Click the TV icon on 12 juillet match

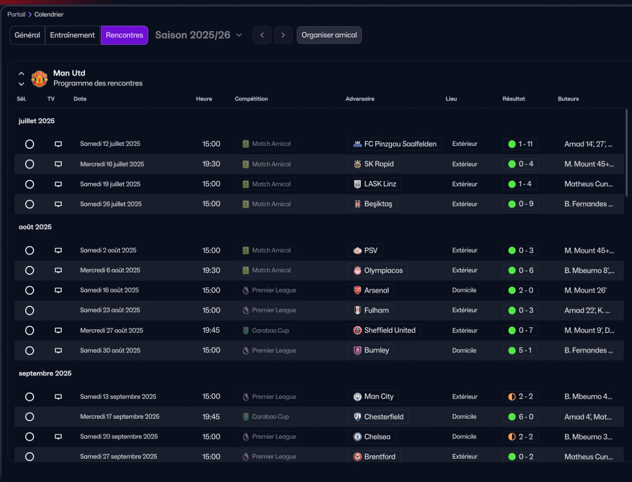(58, 144)
